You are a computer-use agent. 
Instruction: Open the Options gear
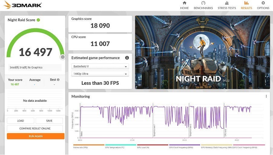click(x=263, y=5)
